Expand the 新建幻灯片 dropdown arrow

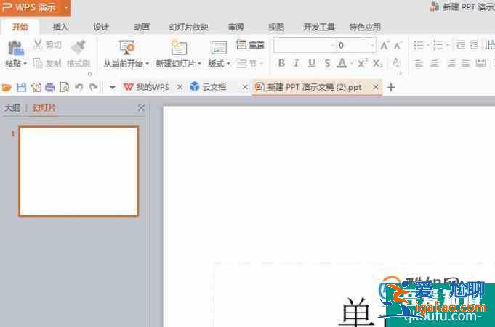(x=199, y=64)
